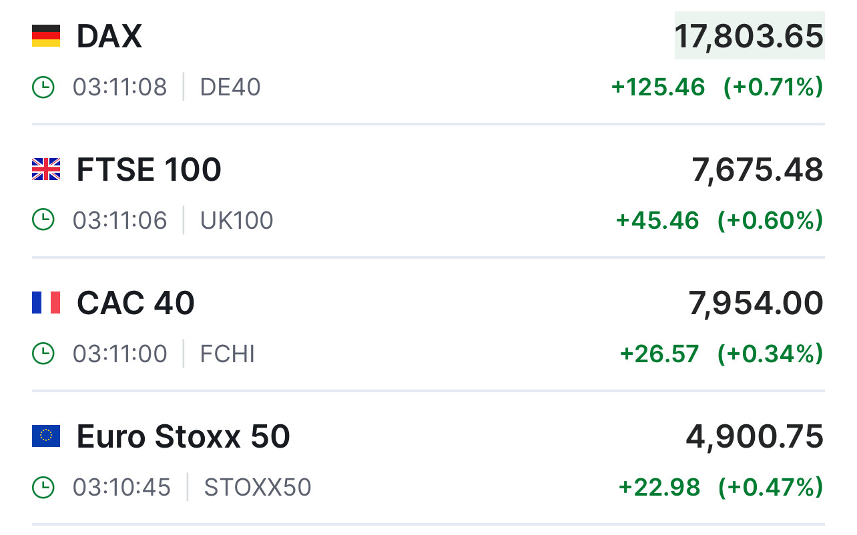Click the STOXX50 ticker symbol

(x=258, y=487)
